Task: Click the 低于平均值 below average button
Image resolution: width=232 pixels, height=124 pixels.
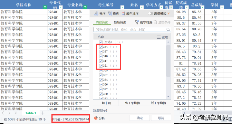Action: (158, 103)
